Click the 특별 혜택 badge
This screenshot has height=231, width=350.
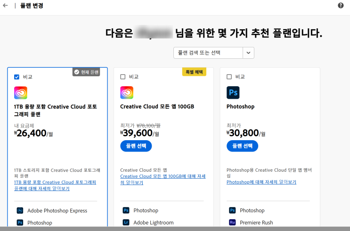194,72
